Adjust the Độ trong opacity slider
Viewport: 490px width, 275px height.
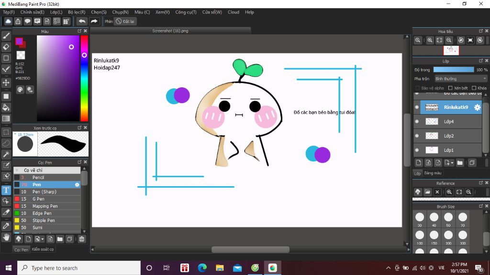coord(454,70)
